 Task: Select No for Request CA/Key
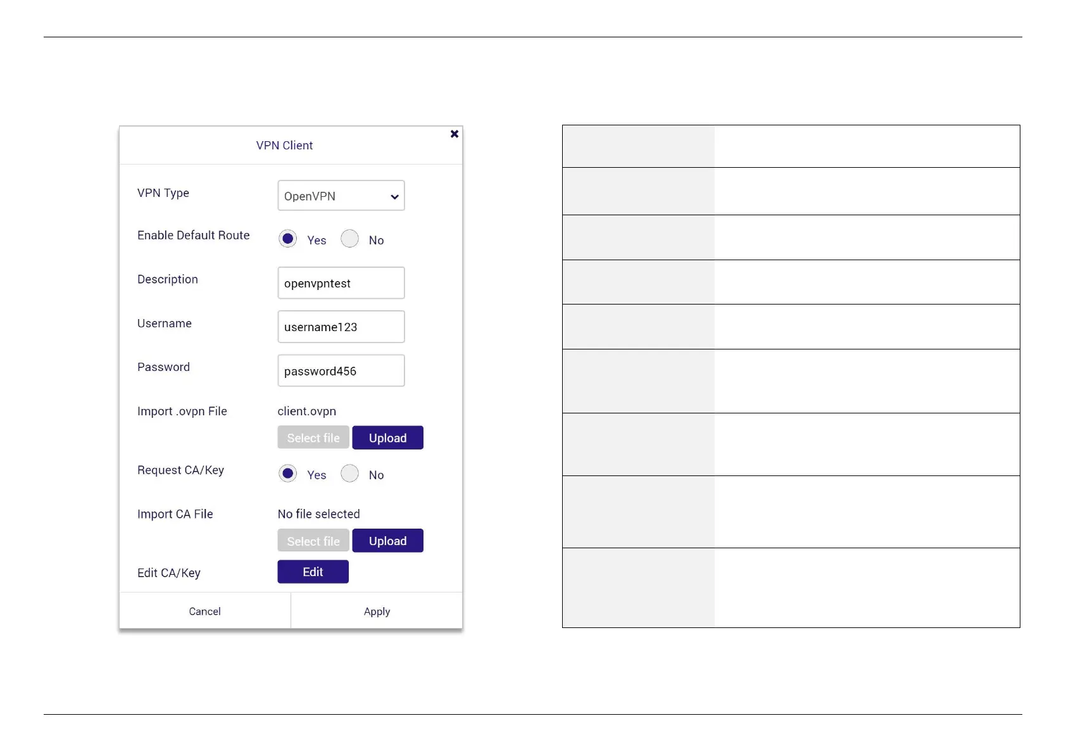pyautogui.click(x=349, y=474)
